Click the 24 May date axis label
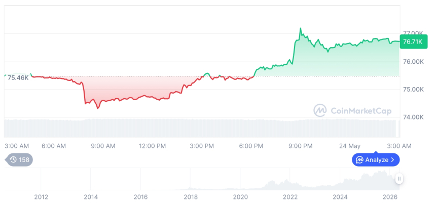Viewport: 436px width, 203px height. [x=350, y=146]
